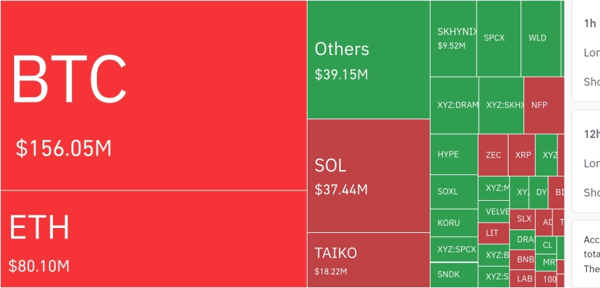Select the SPCX tile

[x=499, y=38]
